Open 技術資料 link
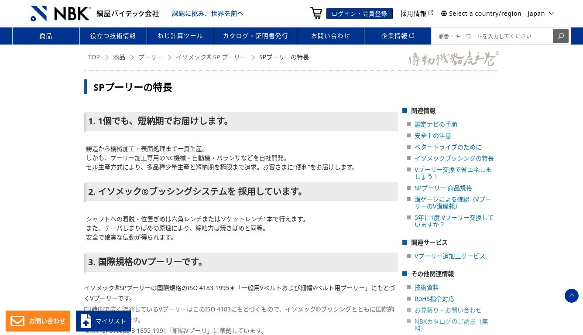 pos(427,287)
